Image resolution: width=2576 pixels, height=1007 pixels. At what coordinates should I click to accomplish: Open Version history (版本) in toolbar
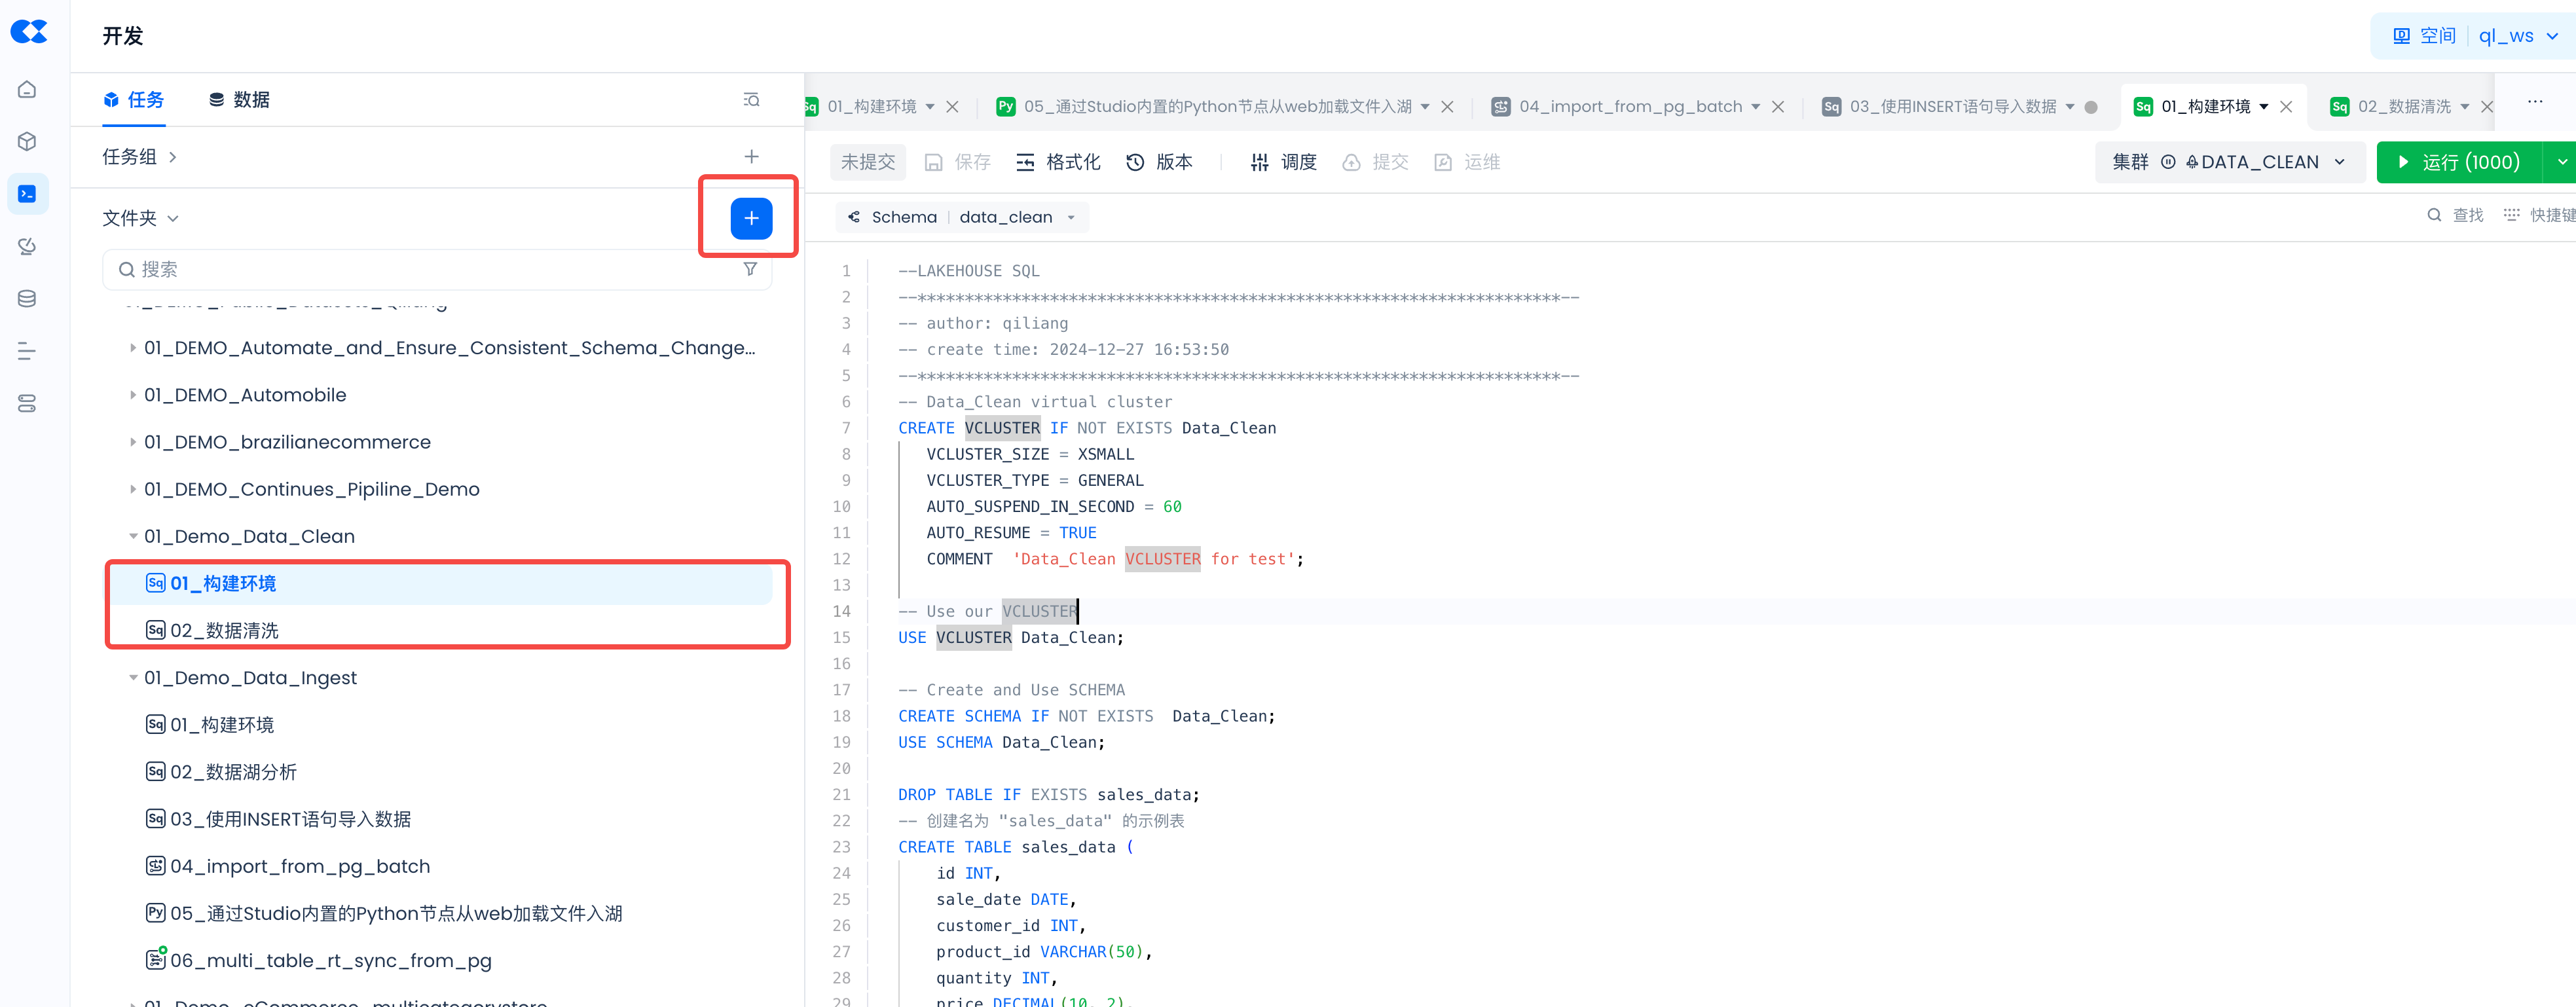(x=1159, y=162)
